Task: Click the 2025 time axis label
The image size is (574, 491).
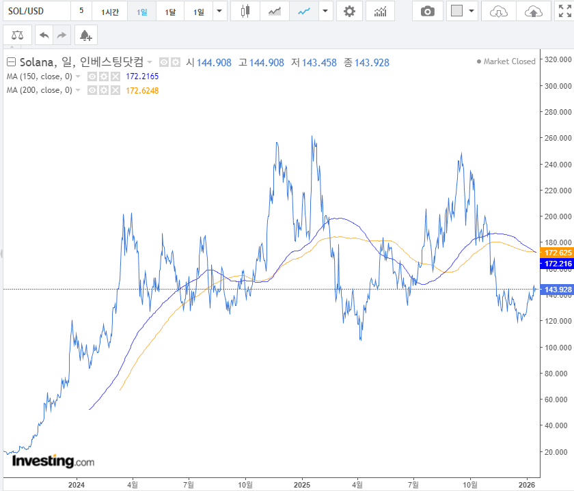Action: (x=302, y=485)
